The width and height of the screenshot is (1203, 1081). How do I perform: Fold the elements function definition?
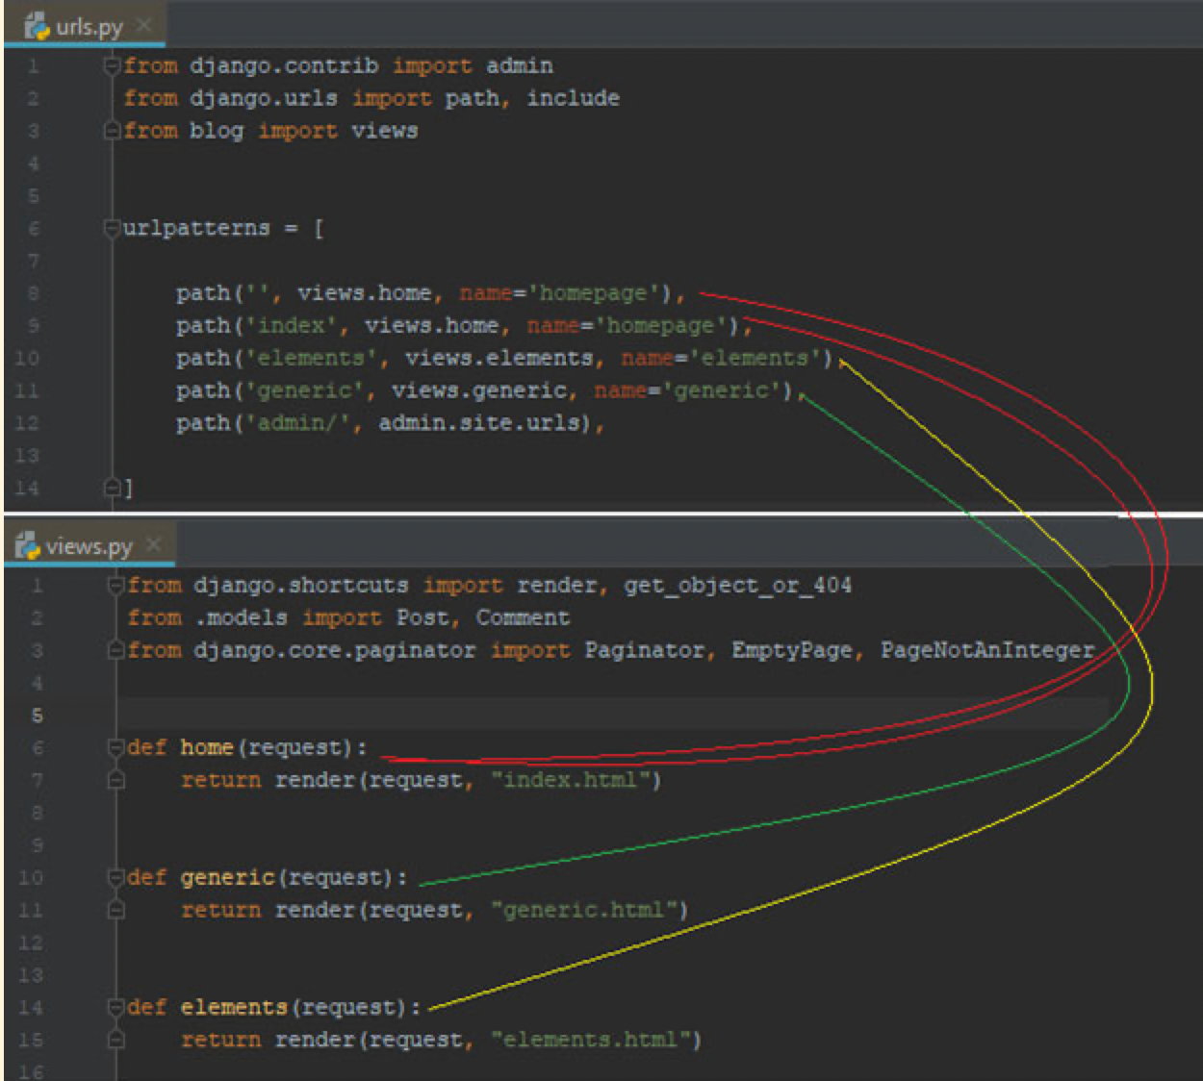[115, 1008]
